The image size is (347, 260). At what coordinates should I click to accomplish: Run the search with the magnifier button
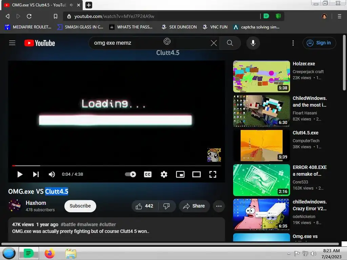point(230,43)
